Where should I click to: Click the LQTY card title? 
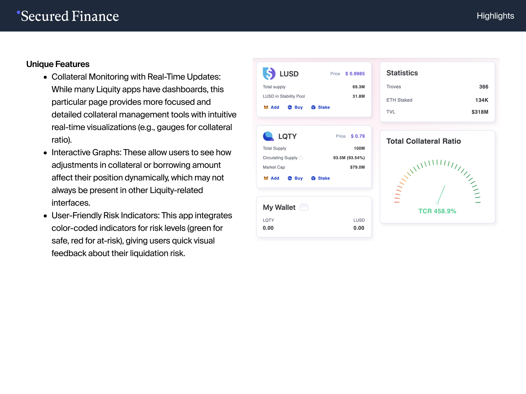pos(287,136)
